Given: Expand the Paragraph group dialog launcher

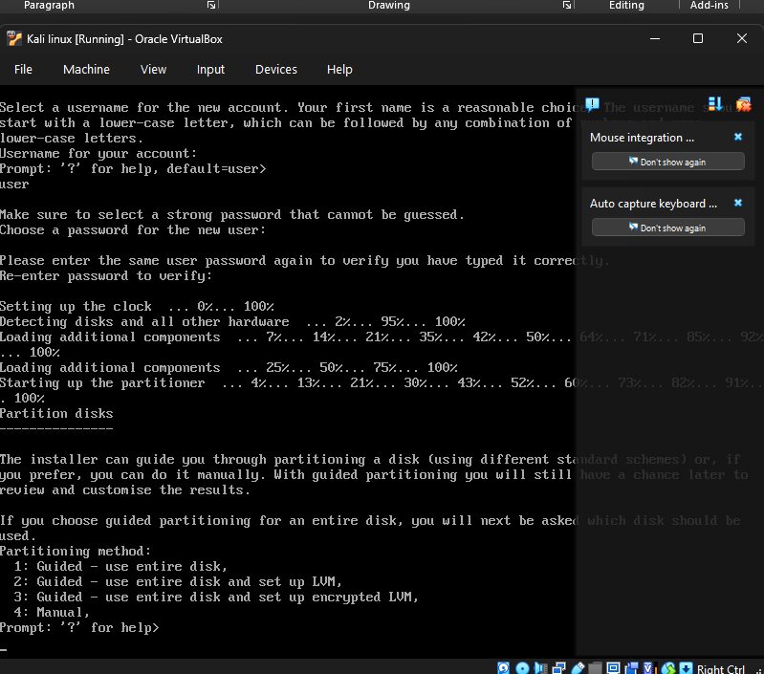Looking at the screenshot, I should point(211,6).
